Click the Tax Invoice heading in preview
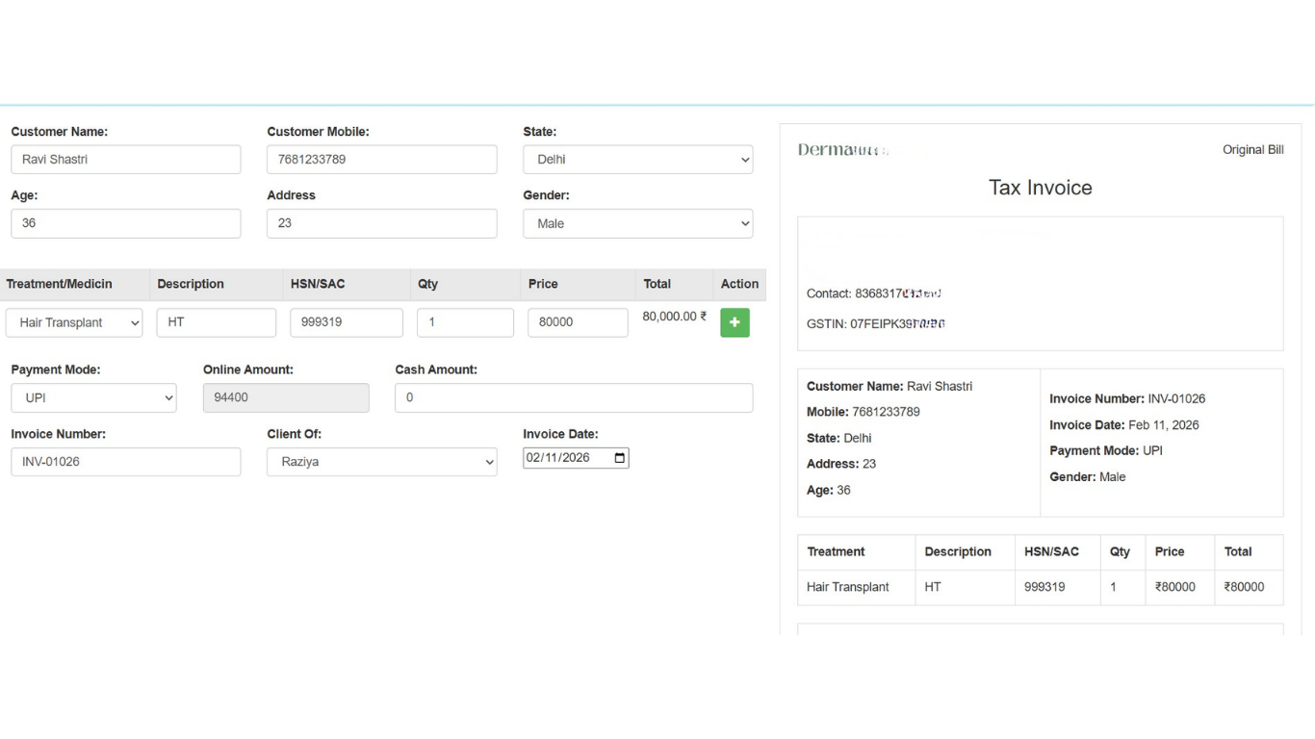 1041,188
